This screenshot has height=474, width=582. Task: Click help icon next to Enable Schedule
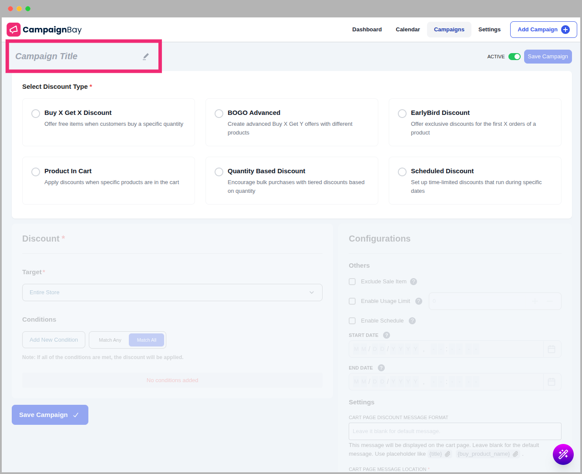(412, 321)
